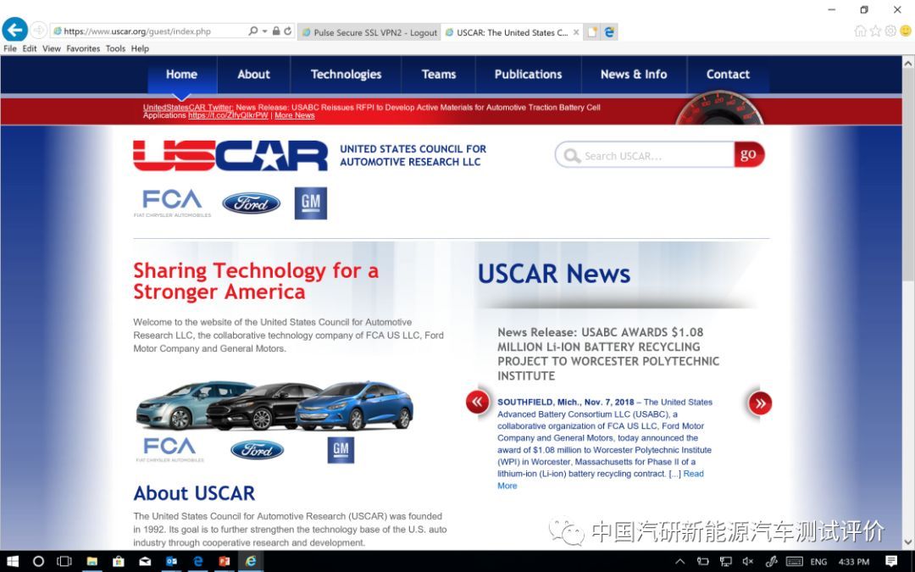Open the Technologies navigation item

346,74
